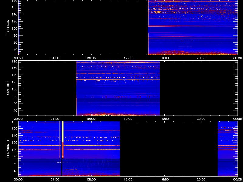Screen dimensions: 243x182
Task: Click the 80 frequency tick on San Vito axis
Action: point(15,96)
